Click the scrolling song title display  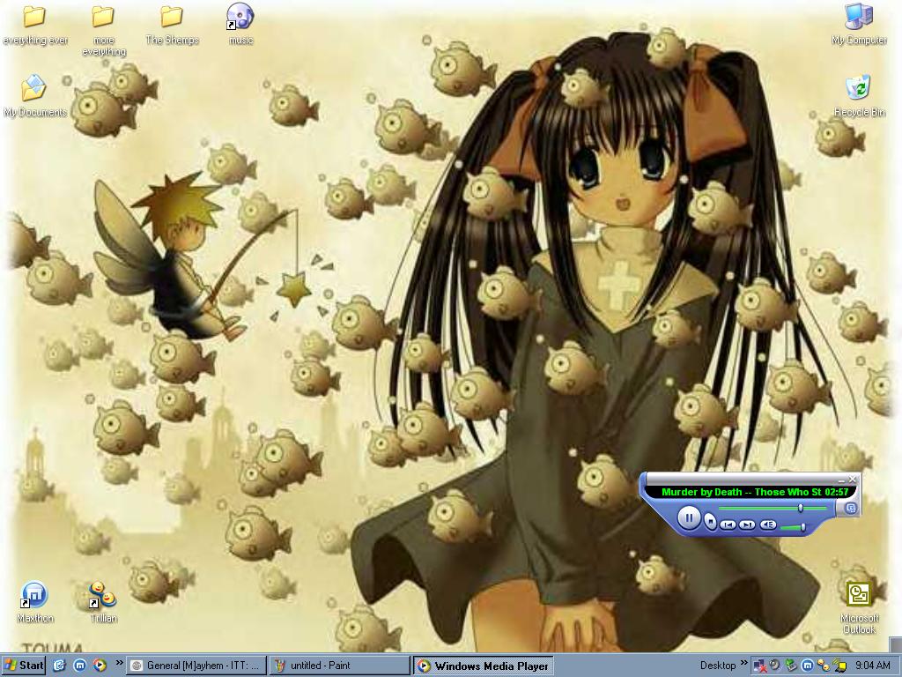tap(750, 492)
